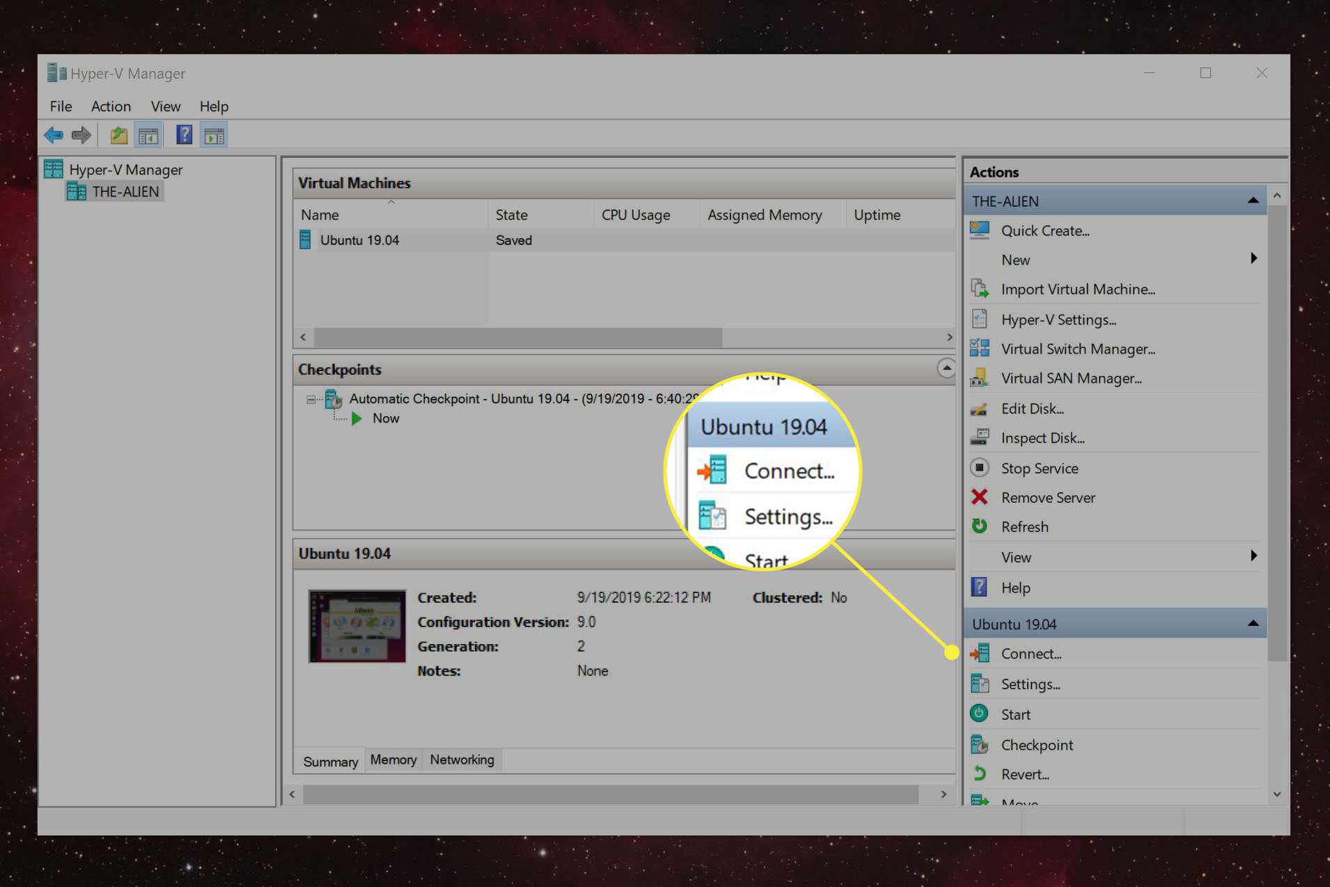Click Virtual Machines list scroll right arrow

point(949,337)
